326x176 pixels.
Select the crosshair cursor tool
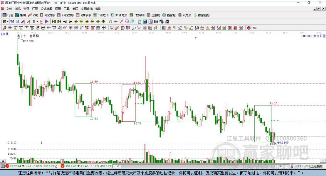pos(116,22)
